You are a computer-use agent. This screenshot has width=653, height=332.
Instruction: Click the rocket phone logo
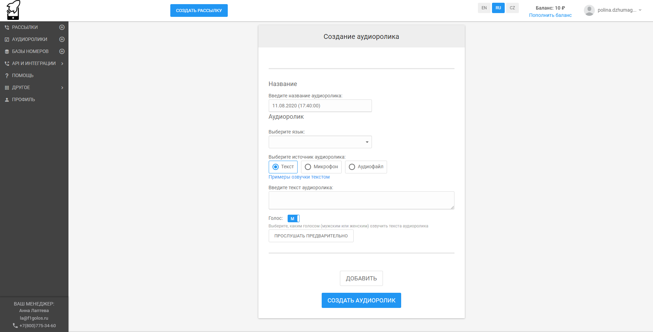pos(13,10)
